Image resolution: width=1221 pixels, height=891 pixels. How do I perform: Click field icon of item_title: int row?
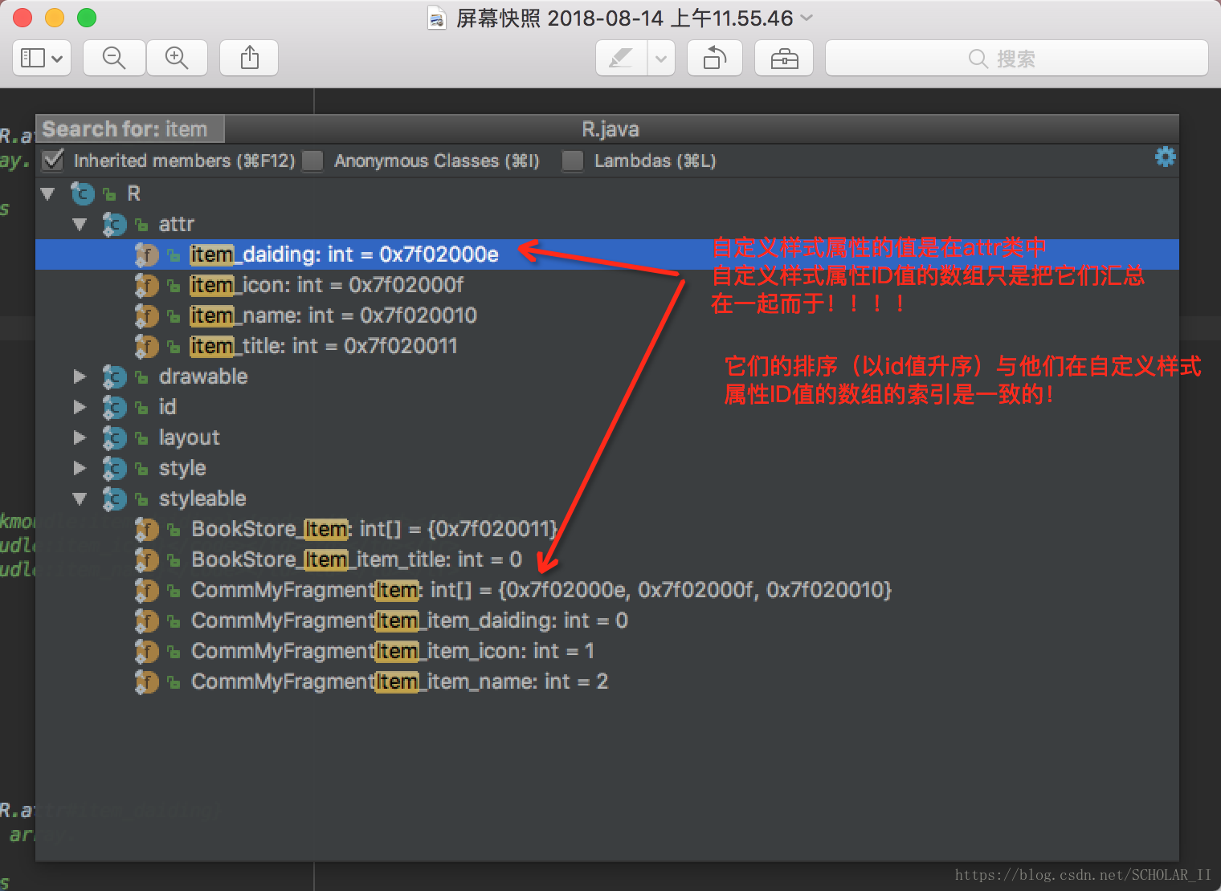click(146, 346)
